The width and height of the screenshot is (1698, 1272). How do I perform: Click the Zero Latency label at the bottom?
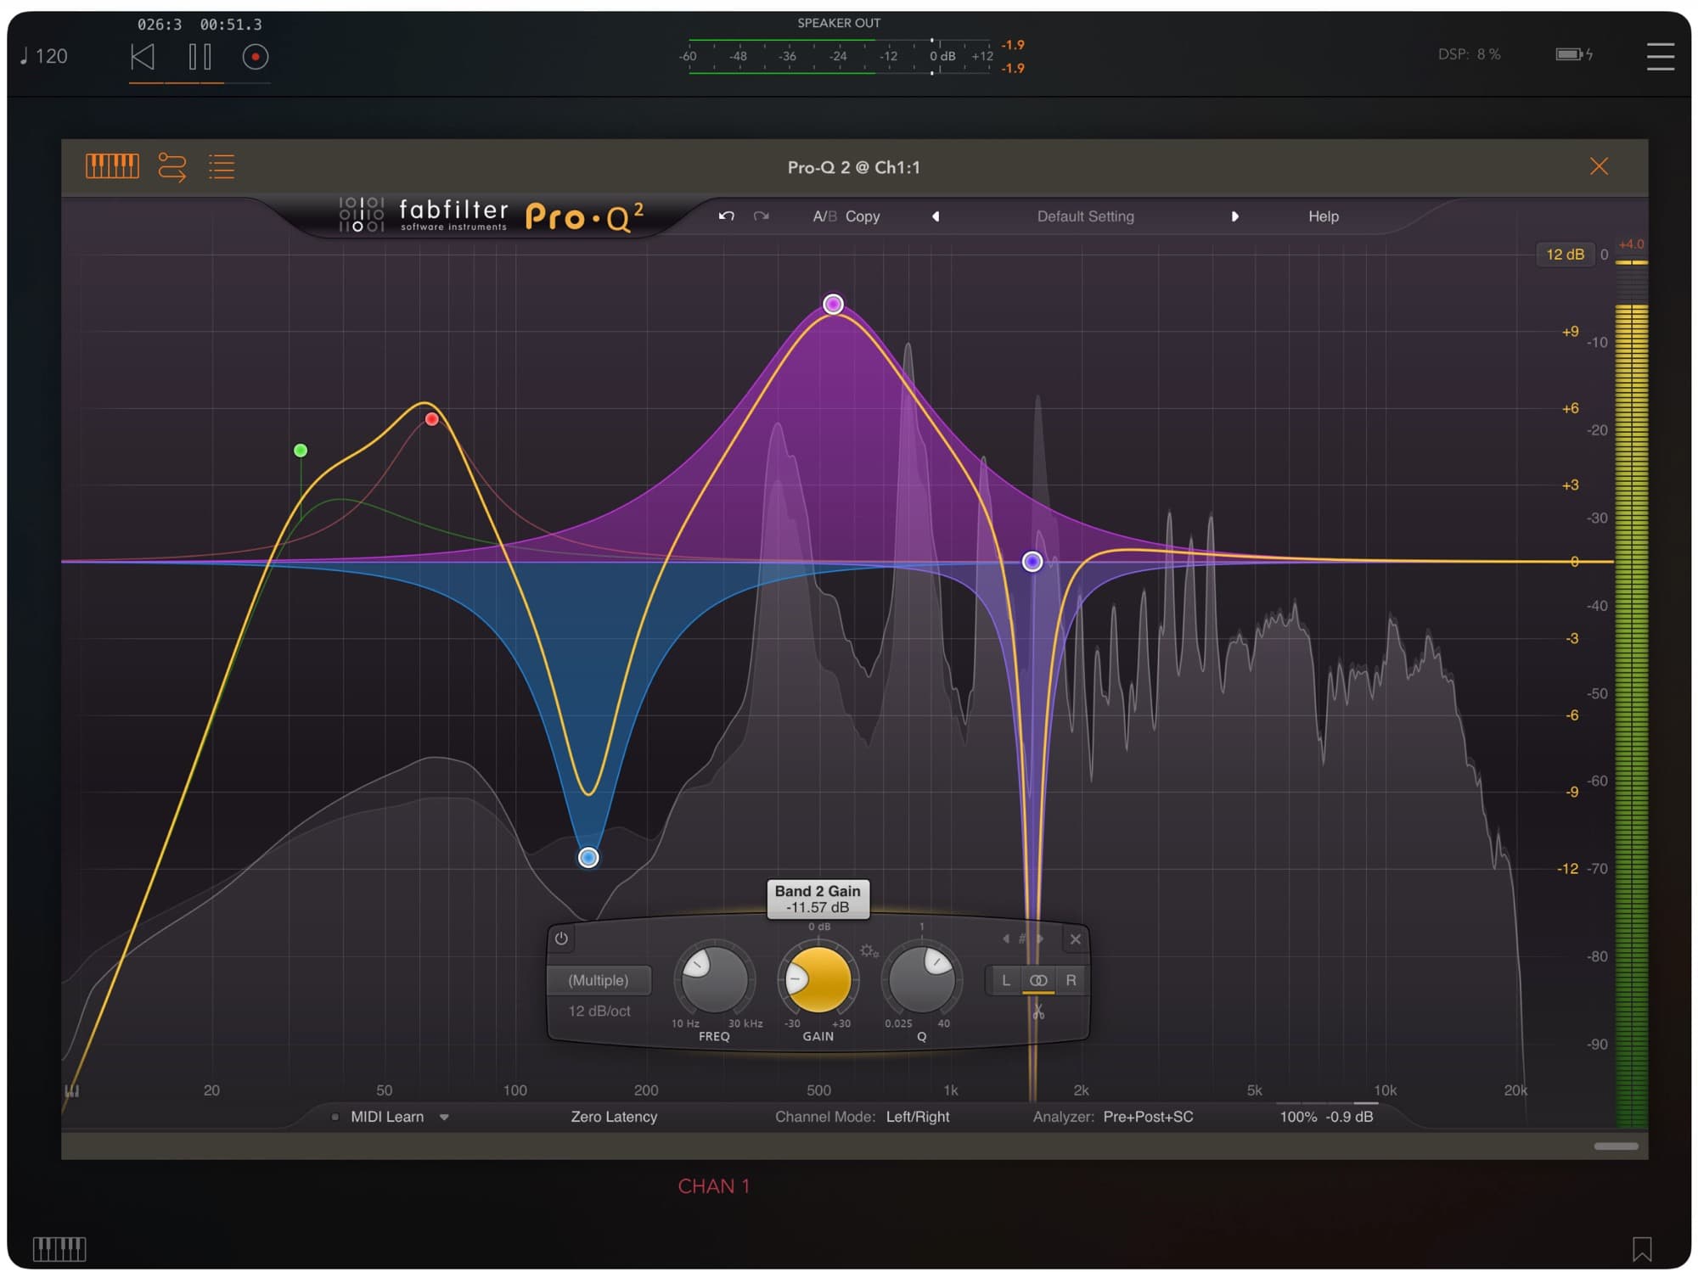coord(615,1117)
